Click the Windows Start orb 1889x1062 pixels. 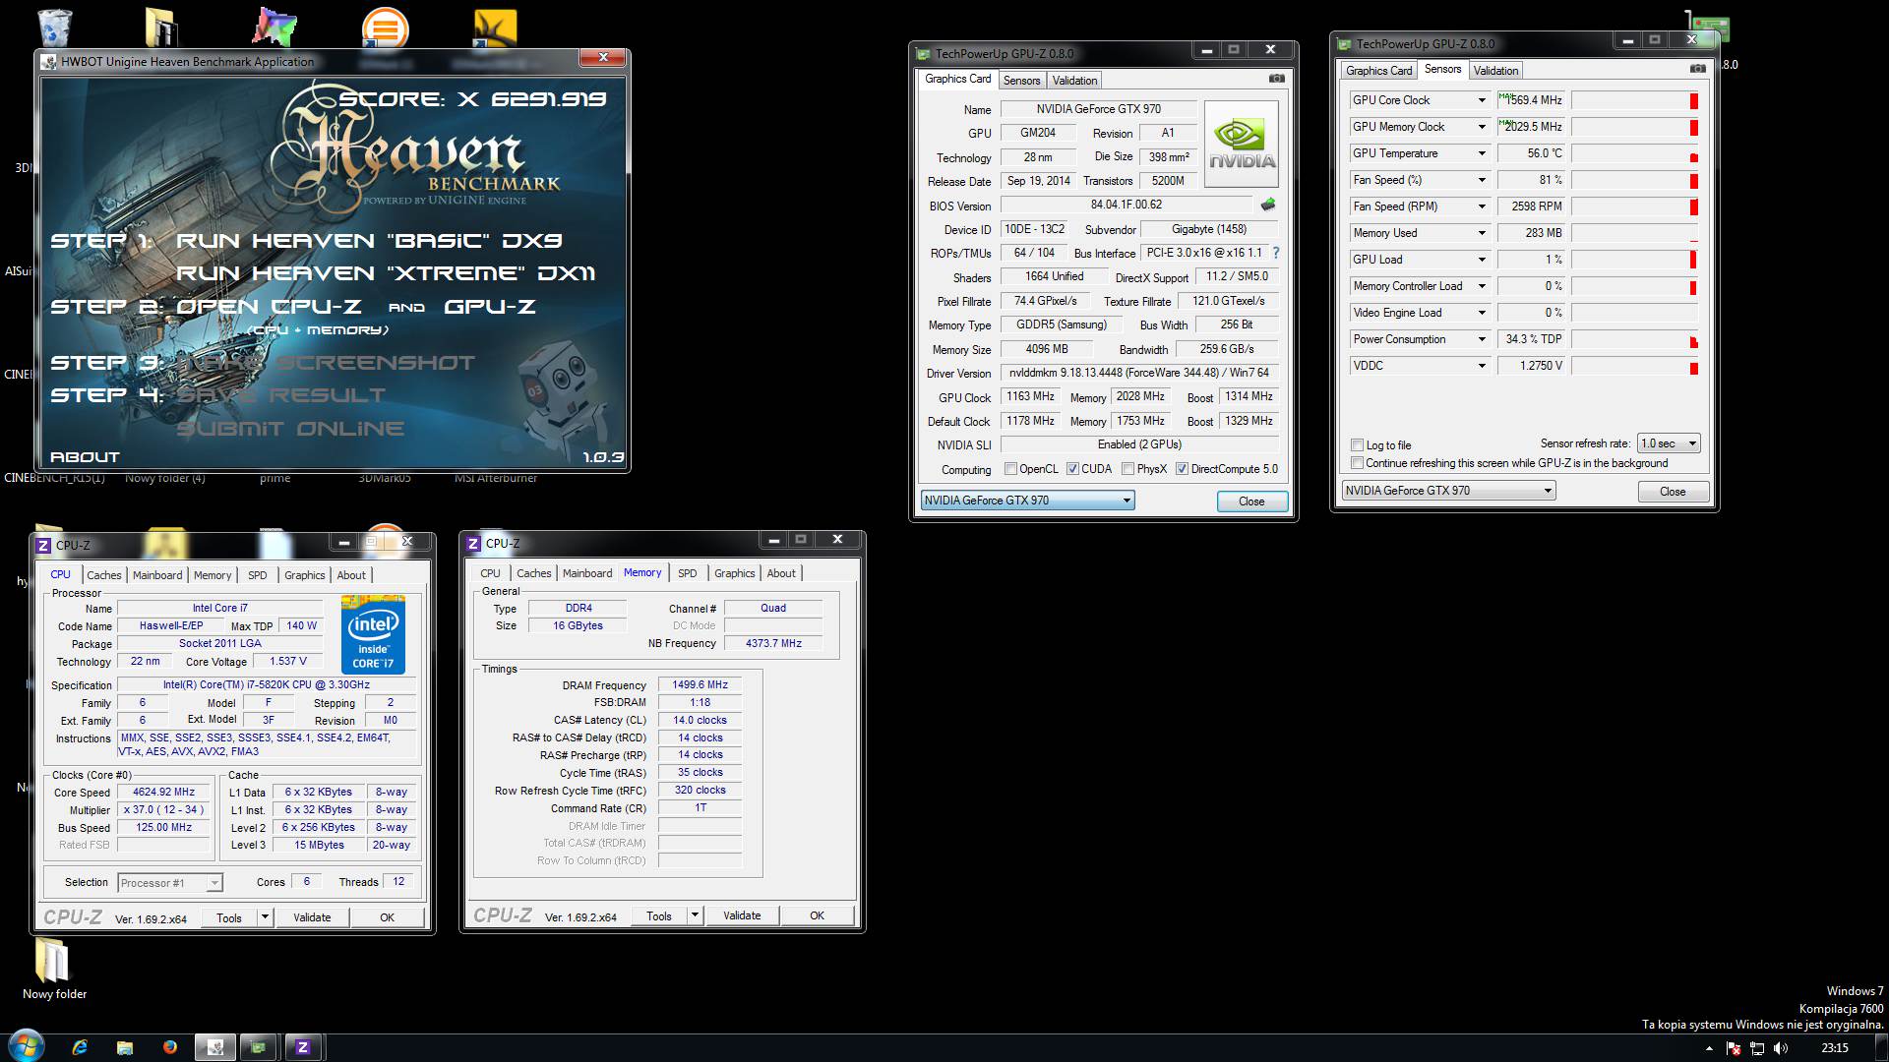click(x=27, y=1046)
